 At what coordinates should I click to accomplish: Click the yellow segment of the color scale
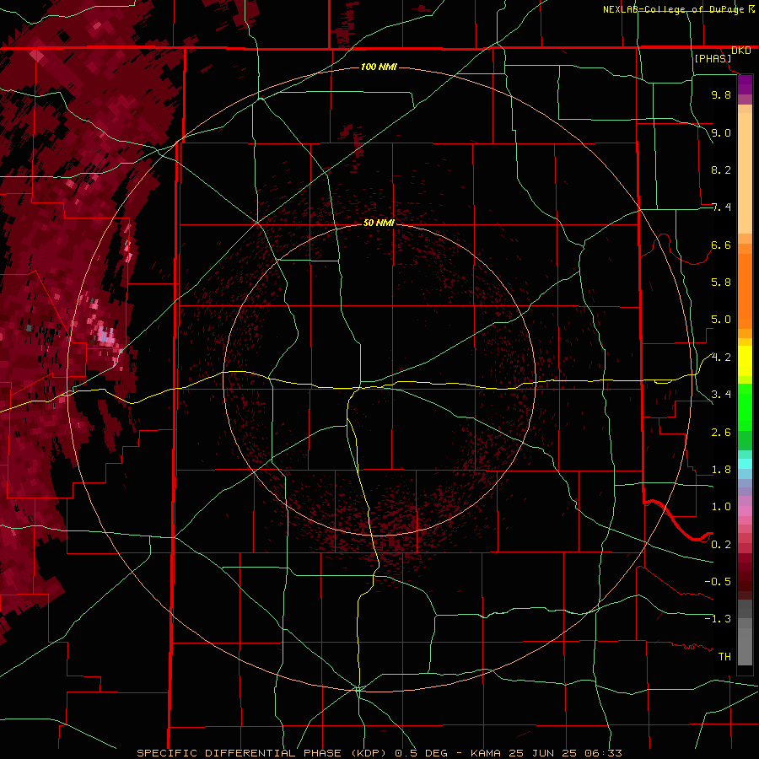coord(745,361)
